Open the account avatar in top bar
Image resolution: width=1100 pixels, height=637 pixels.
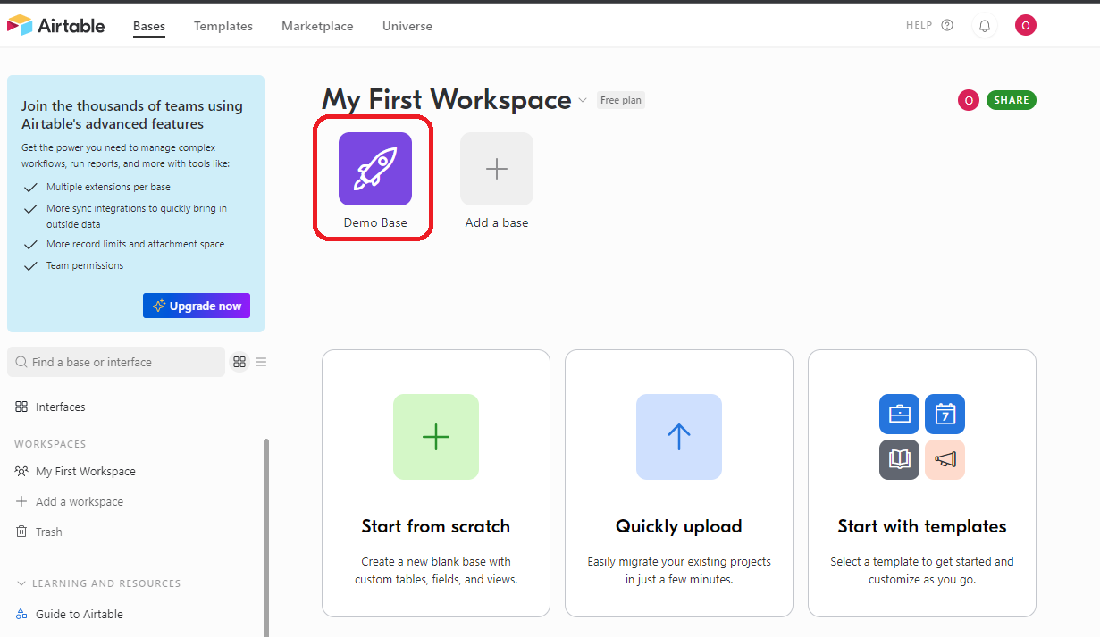click(x=1025, y=26)
